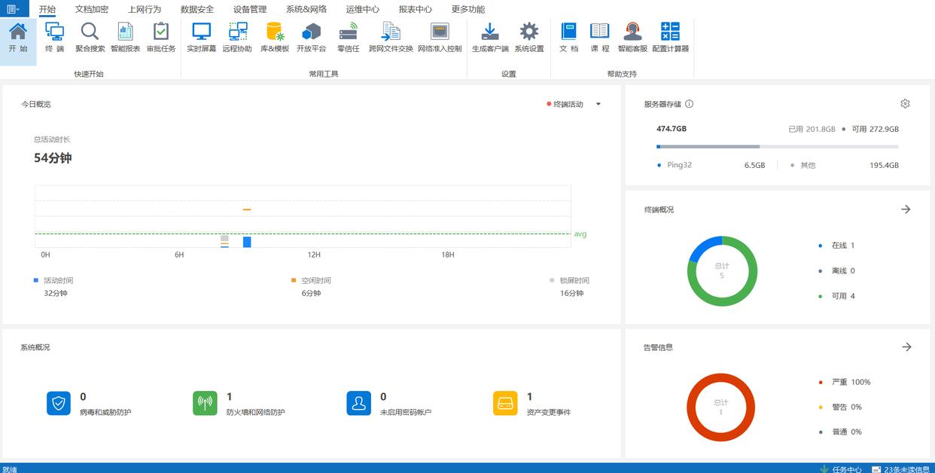935x473 pixels.
Task: Launch 配置计算器 configuration calculator
Action: point(670,38)
